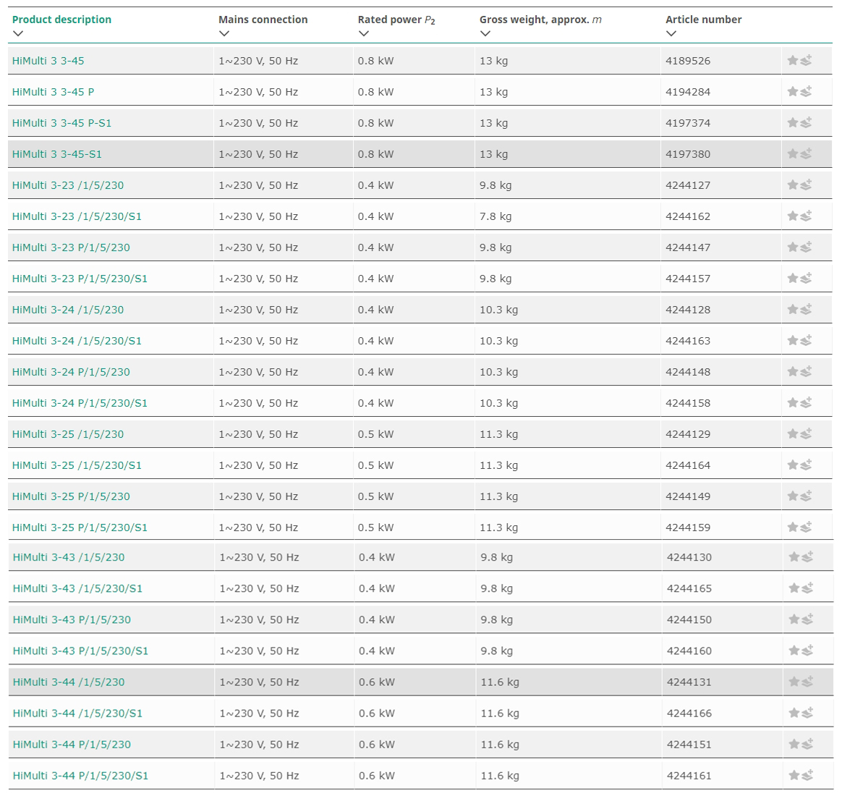Open HiMulti 3-43 /1/5/230 link
Viewport: 842px width, 809px height.
point(69,558)
